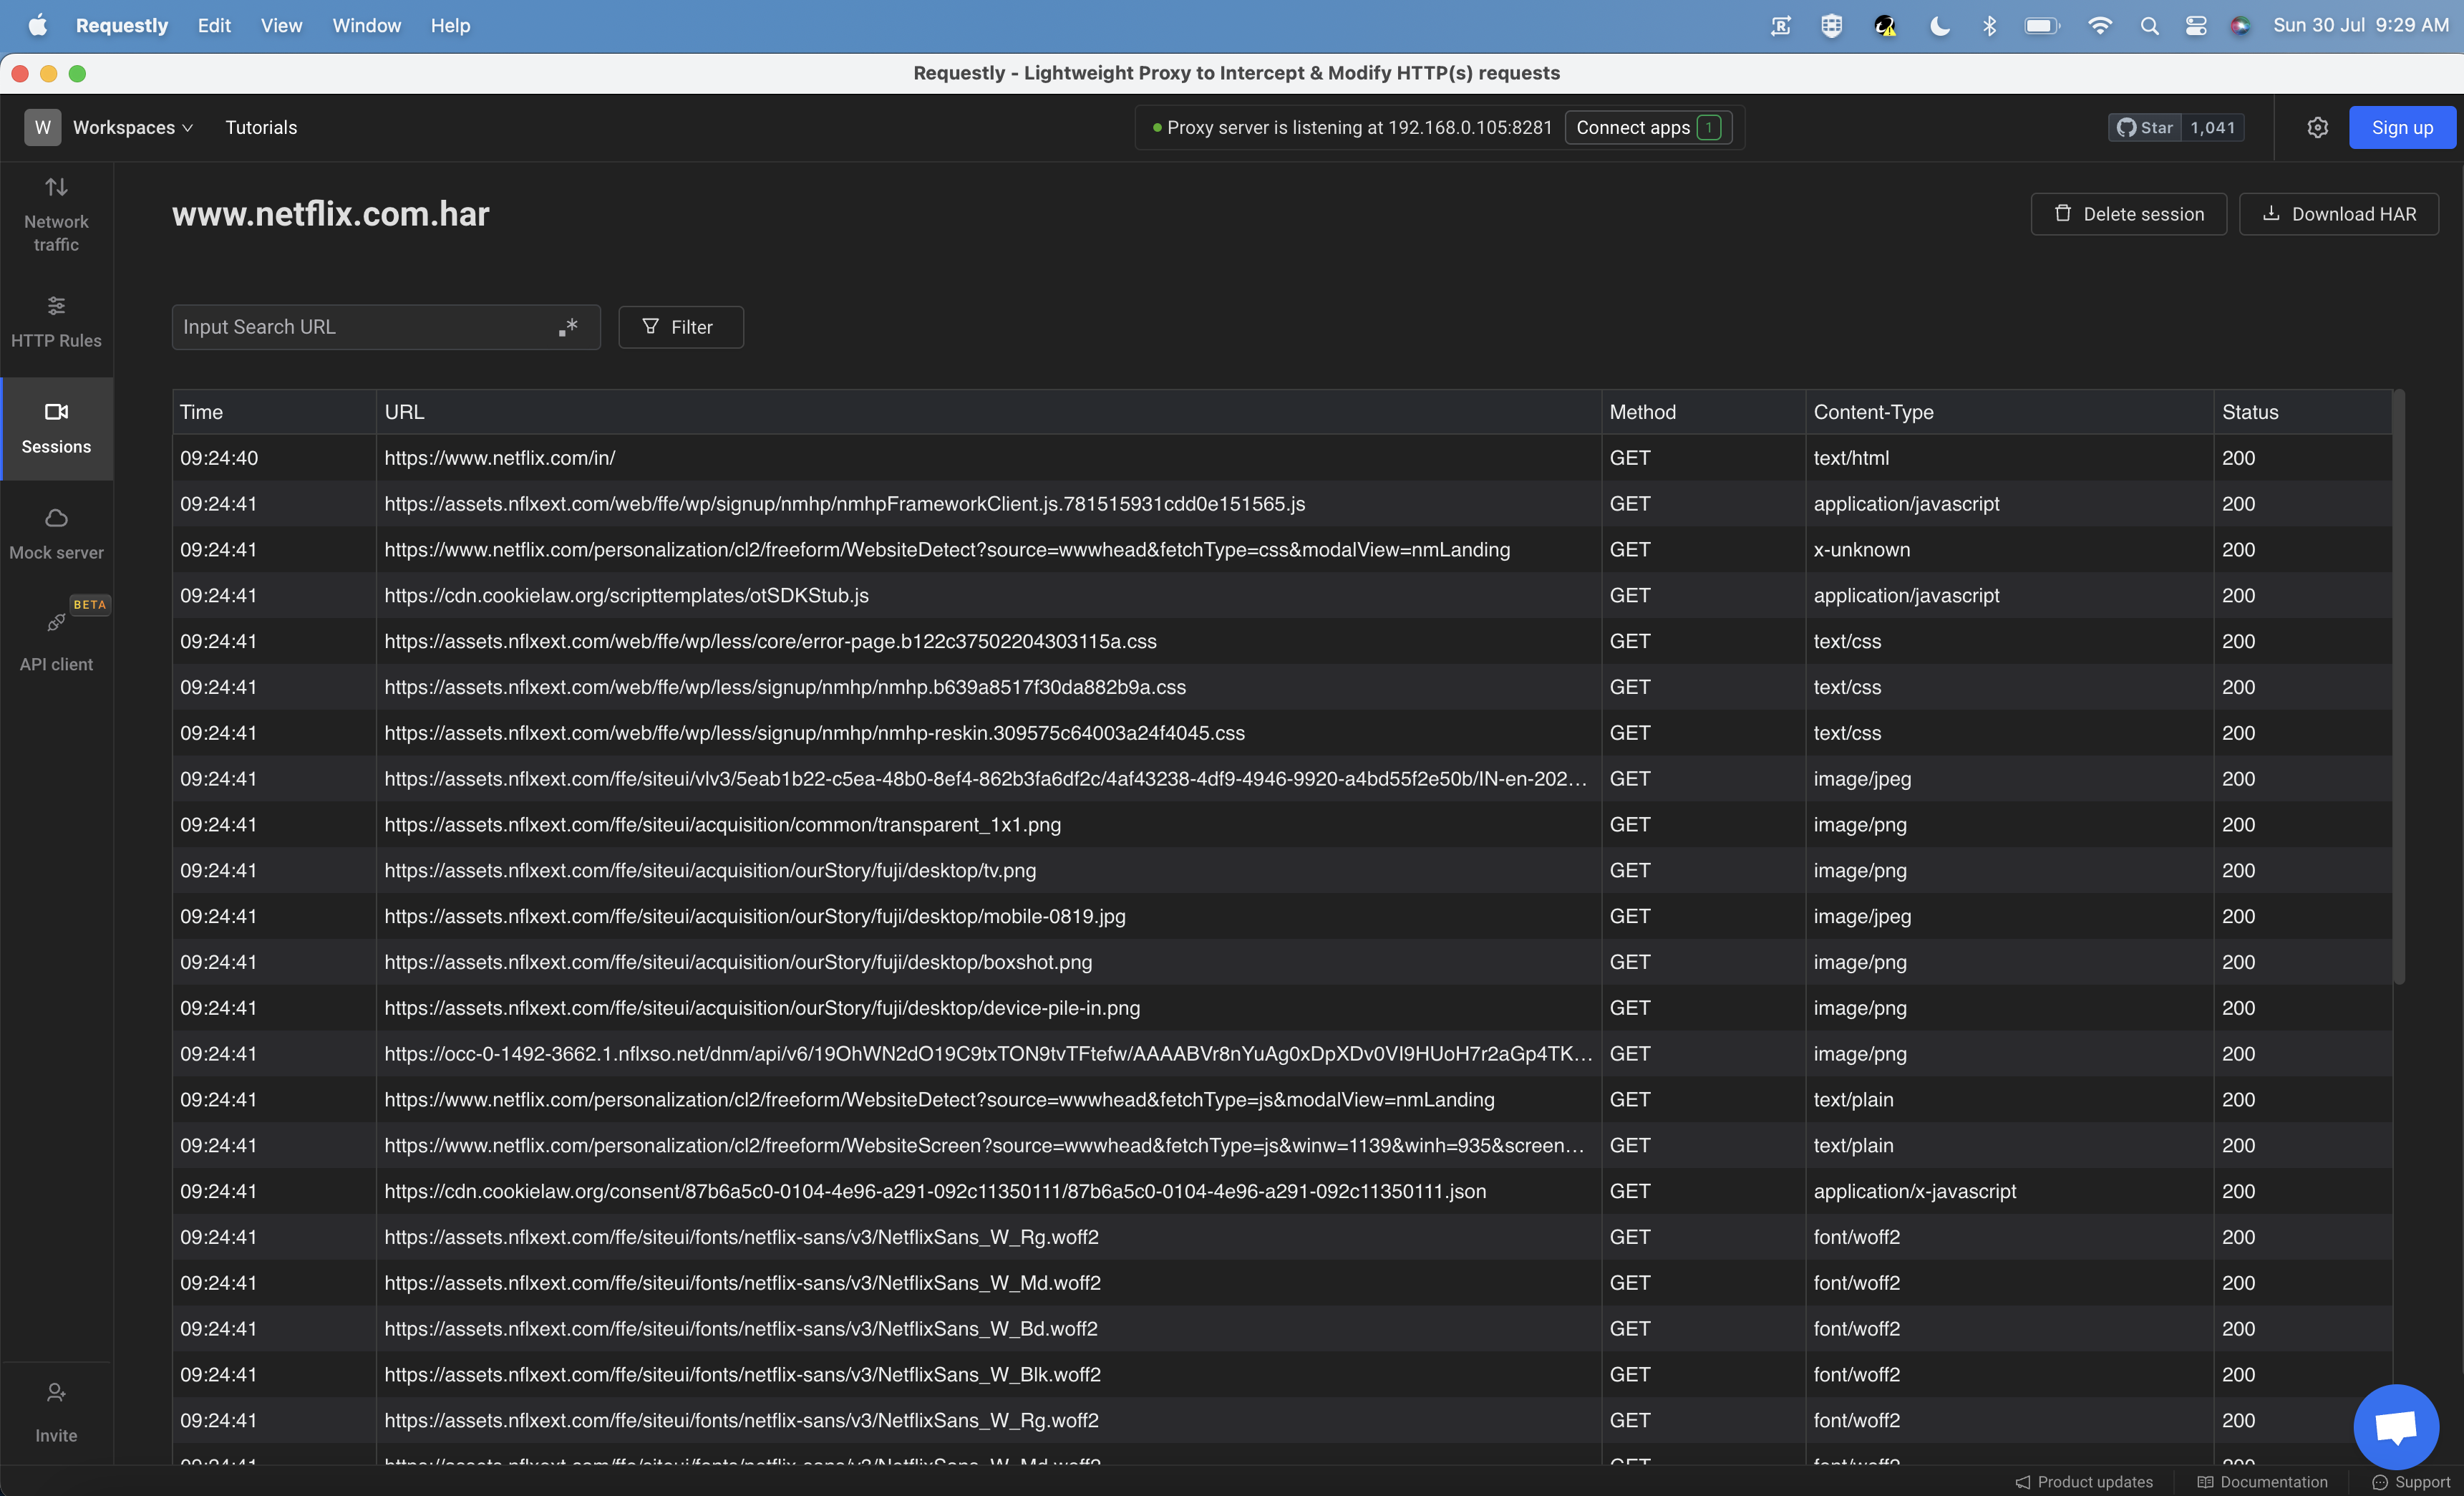This screenshot has width=2464, height=1496.
Task: Open the Siri icon in menu bar
Action: [2240, 26]
